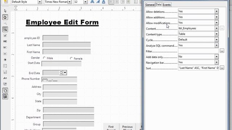Toggle Design Mode on/off
Viewport: 232px width, 130px height.
click(5, 17)
